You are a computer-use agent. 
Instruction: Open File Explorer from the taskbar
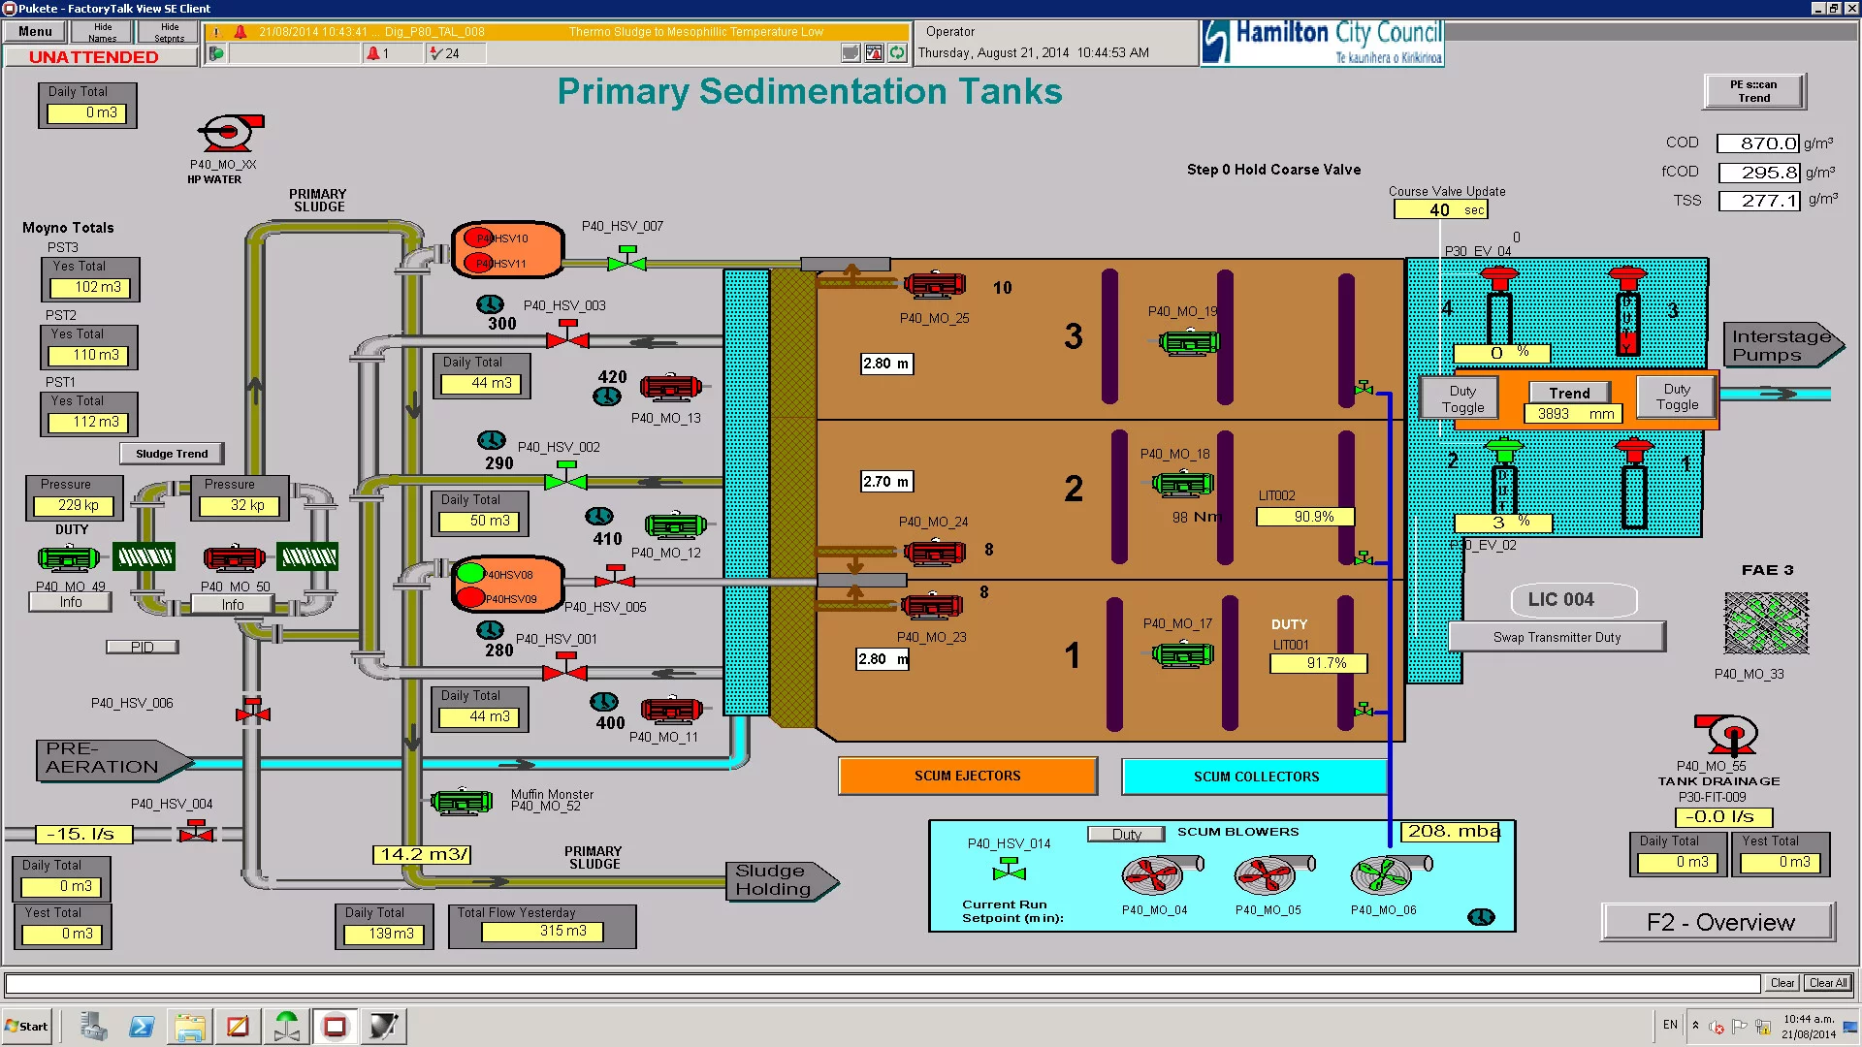point(189,1026)
